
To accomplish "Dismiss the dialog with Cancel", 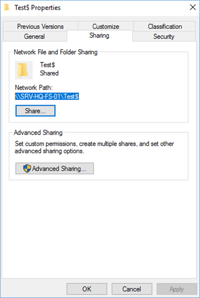I will click(132, 289).
